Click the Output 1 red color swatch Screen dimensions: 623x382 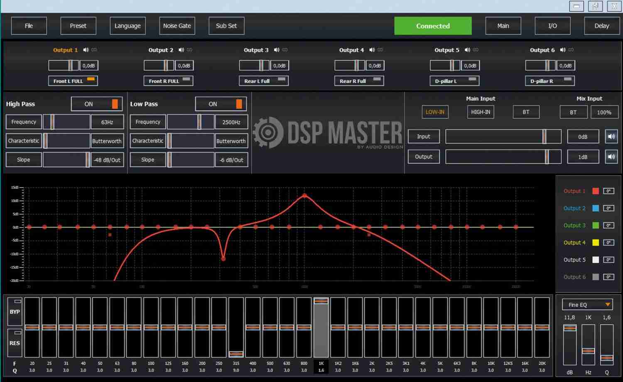596,191
